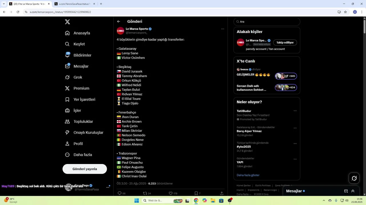366x205 pixels.
Task: Open the Profil page
Action: pos(74,144)
